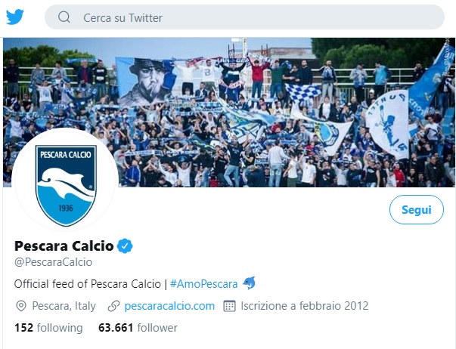Screen dimensions: 456x349
Task: Click the Pescara Calcio display name
Action: (64, 246)
